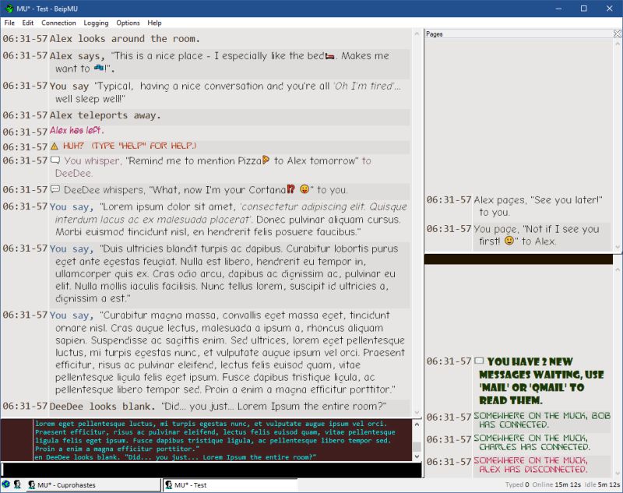The image size is (623, 493).
Task: Switch to the MU* - Cuprohastes tab
Action: coord(93,484)
